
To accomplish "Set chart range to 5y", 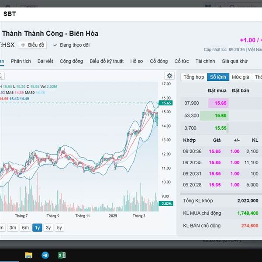I will tap(59, 228).
